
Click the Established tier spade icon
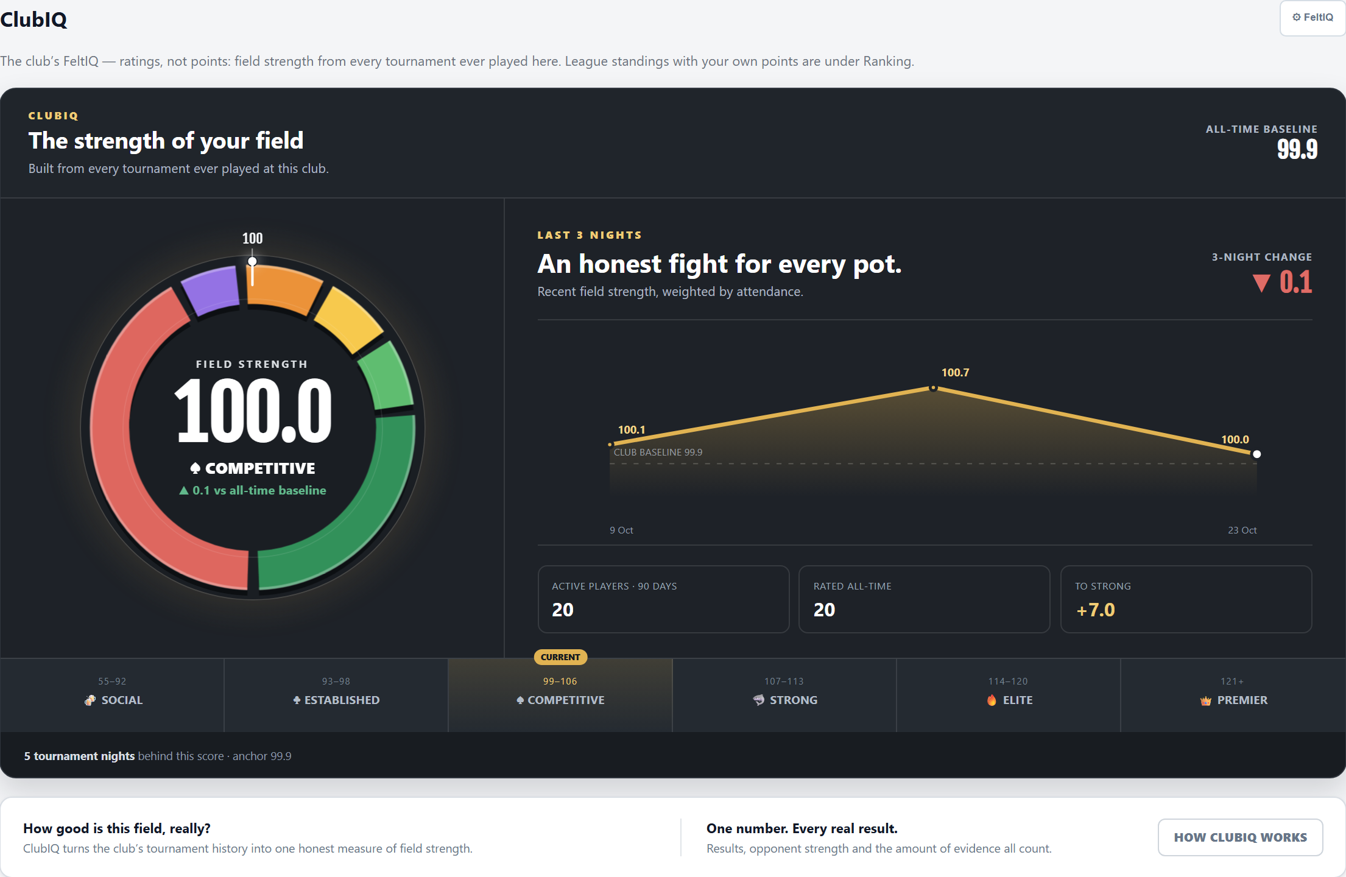click(x=297, y=700)
